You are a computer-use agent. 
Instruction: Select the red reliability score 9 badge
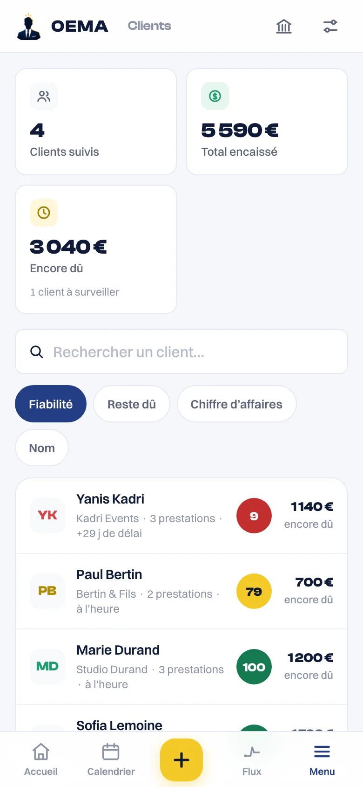pyautogui.click(x=254, y=516)
